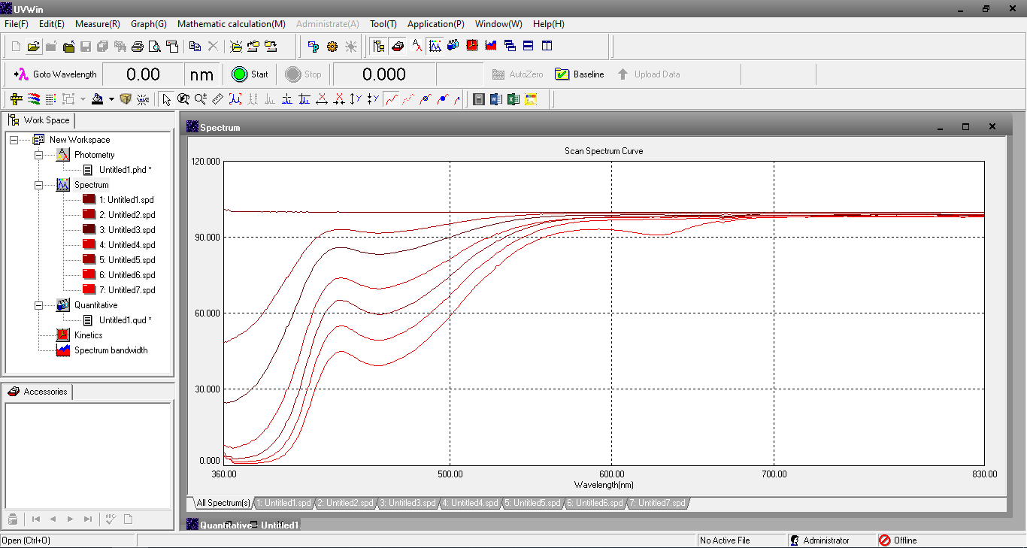Collapse the New Workspace root node
This screenshot has height=548, width=1027.
tap(14, 140)
